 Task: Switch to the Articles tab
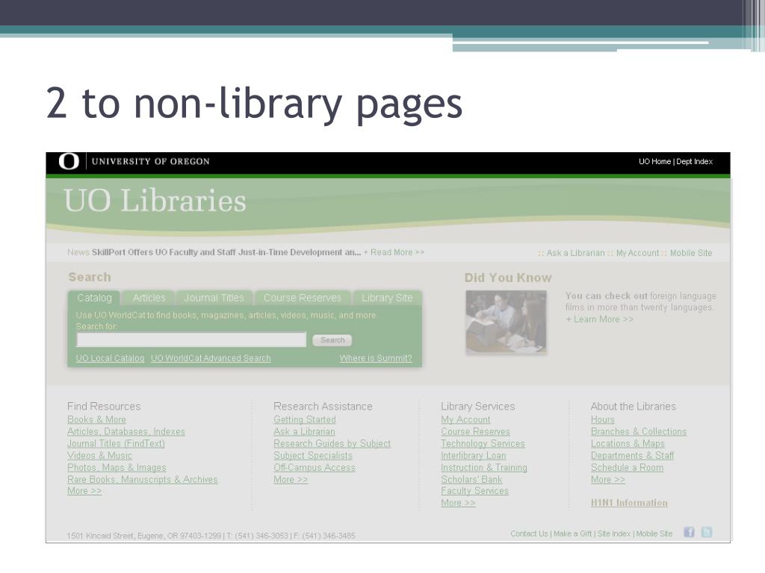149,298
